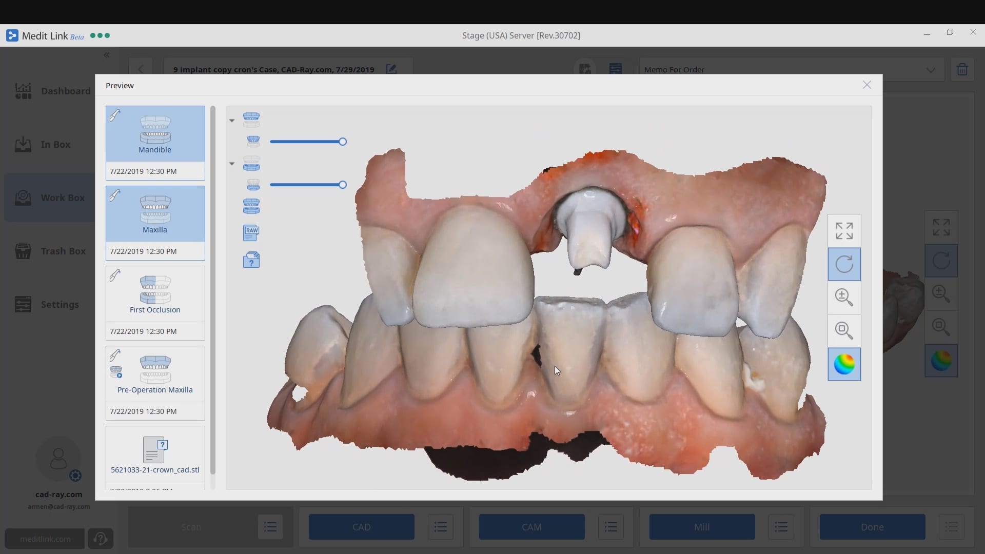Click the three green dots status indicator
Image resolution: width=985 pixels, height=554 pixels.
(x=100, y=35)
